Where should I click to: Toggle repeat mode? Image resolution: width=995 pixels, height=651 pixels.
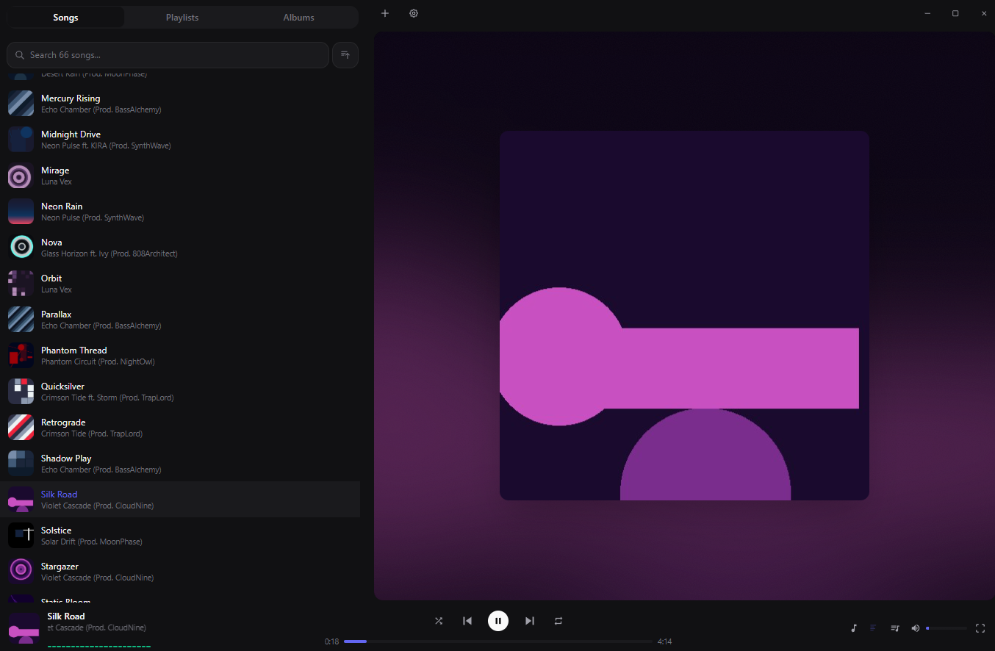pos(558,621)
